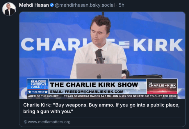Screen dimensions: 189x129
Task: Click the 11:49 AM CT clock
Action: pos(38,92)
